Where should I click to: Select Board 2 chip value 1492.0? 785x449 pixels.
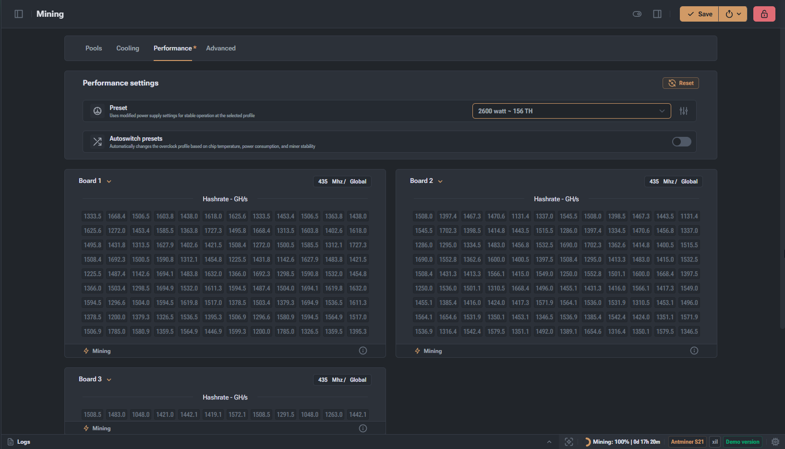click(x=544, y=331)
